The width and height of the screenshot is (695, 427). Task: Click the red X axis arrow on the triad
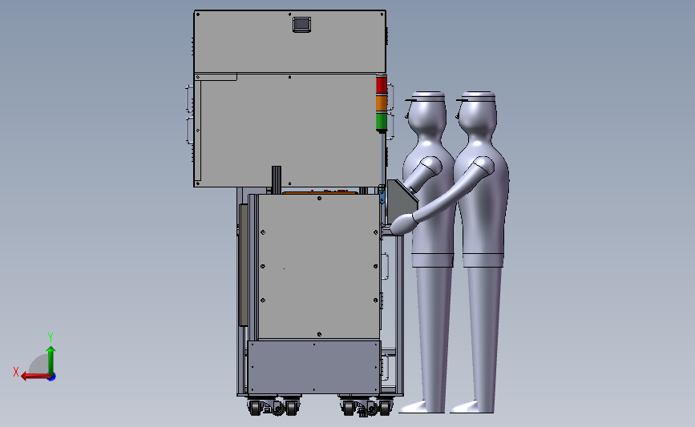(x=35, y=377)
